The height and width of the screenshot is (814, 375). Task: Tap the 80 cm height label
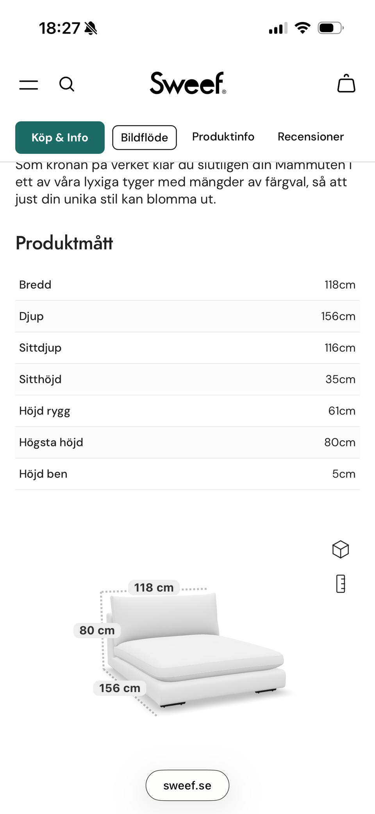tap(97, 630)
